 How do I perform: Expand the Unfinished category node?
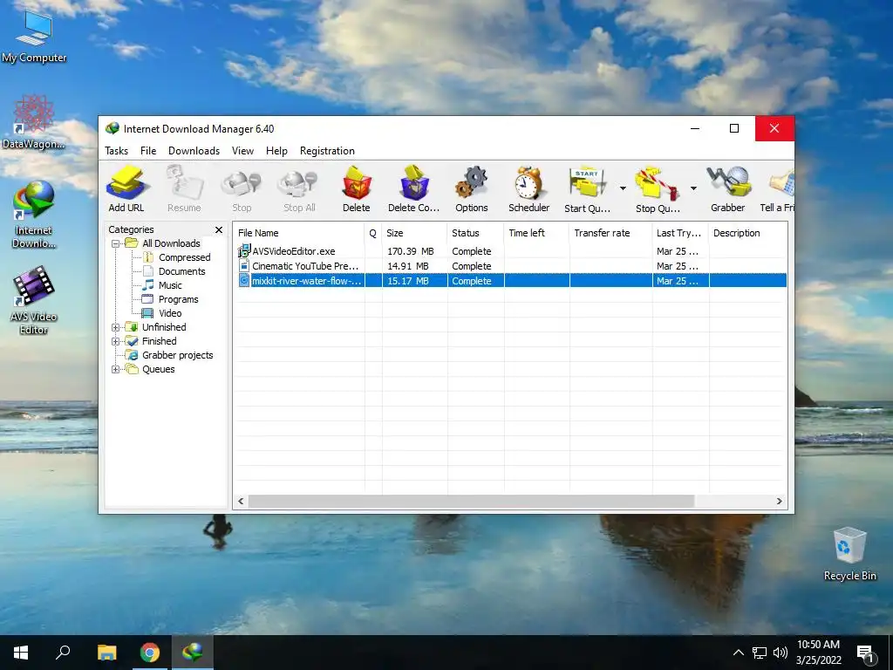116,328
